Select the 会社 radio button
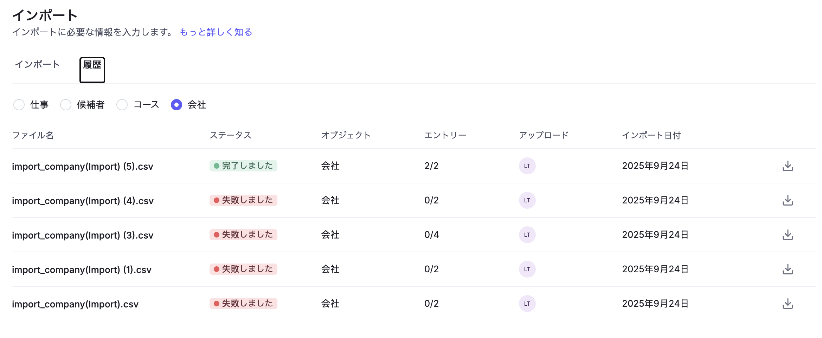This screenshot has width=822, height=338. pos(176,105)
